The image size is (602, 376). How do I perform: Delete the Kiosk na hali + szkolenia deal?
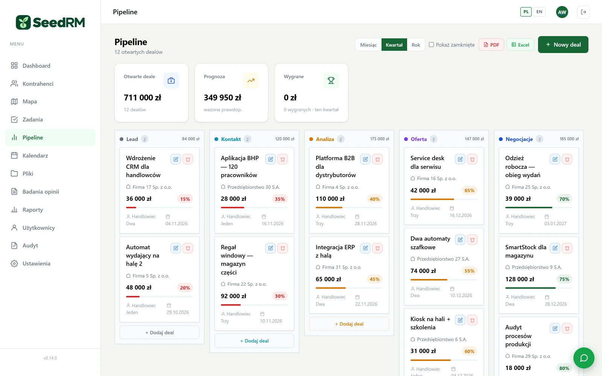(x=472, y=320)
